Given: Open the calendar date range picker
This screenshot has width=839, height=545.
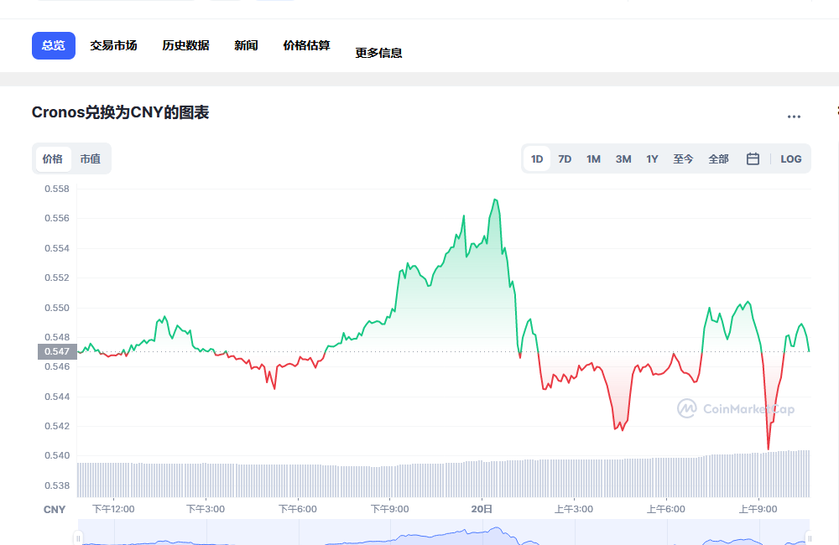Looking at the screenshot, I should point(753,158).
